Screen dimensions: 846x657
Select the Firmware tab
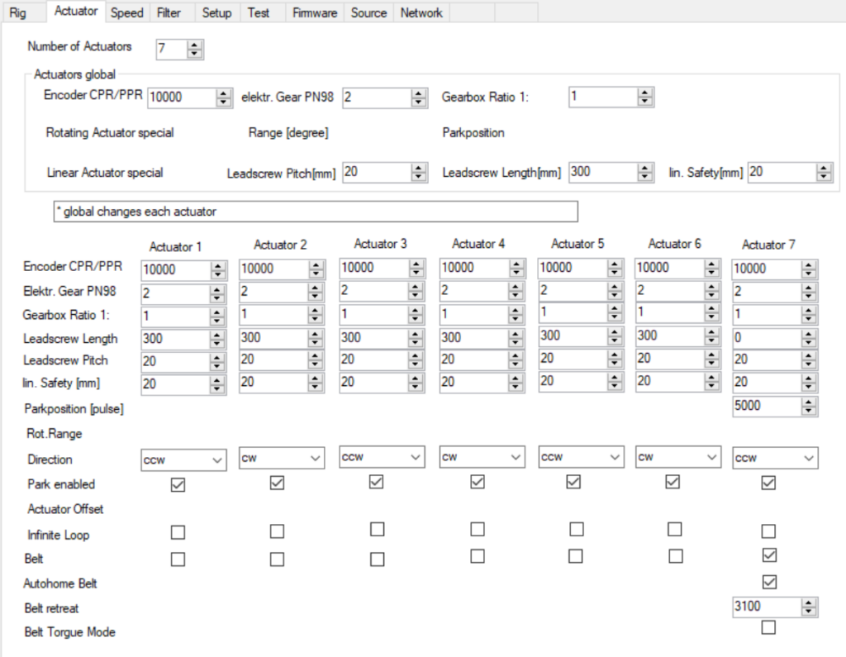313,12
